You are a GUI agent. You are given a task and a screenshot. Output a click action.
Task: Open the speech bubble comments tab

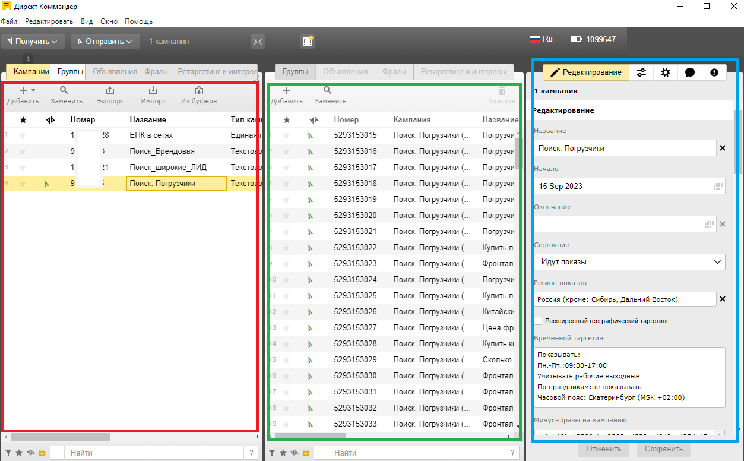point(689,72)
